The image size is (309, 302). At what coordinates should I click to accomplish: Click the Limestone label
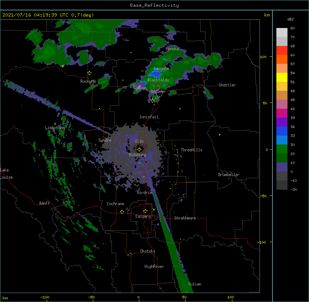tap(55, 128)
